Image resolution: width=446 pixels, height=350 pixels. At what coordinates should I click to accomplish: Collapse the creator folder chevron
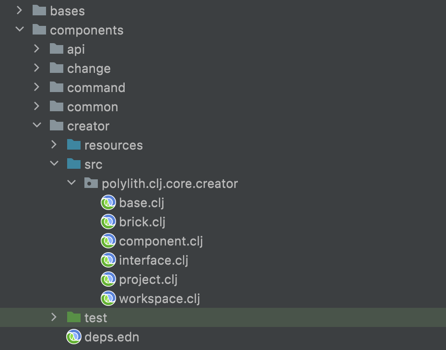(x=37, y=126)
